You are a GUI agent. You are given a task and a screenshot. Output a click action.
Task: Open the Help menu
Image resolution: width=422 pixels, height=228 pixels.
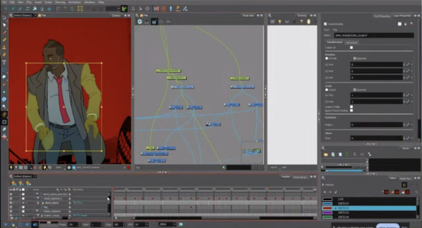(101, 2)
